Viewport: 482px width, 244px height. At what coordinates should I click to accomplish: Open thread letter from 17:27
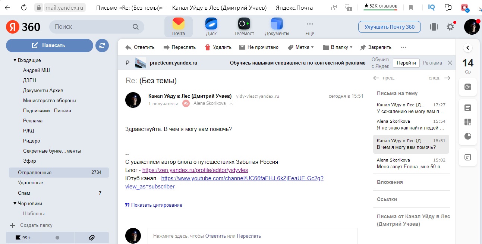click(x=411, y=108)
